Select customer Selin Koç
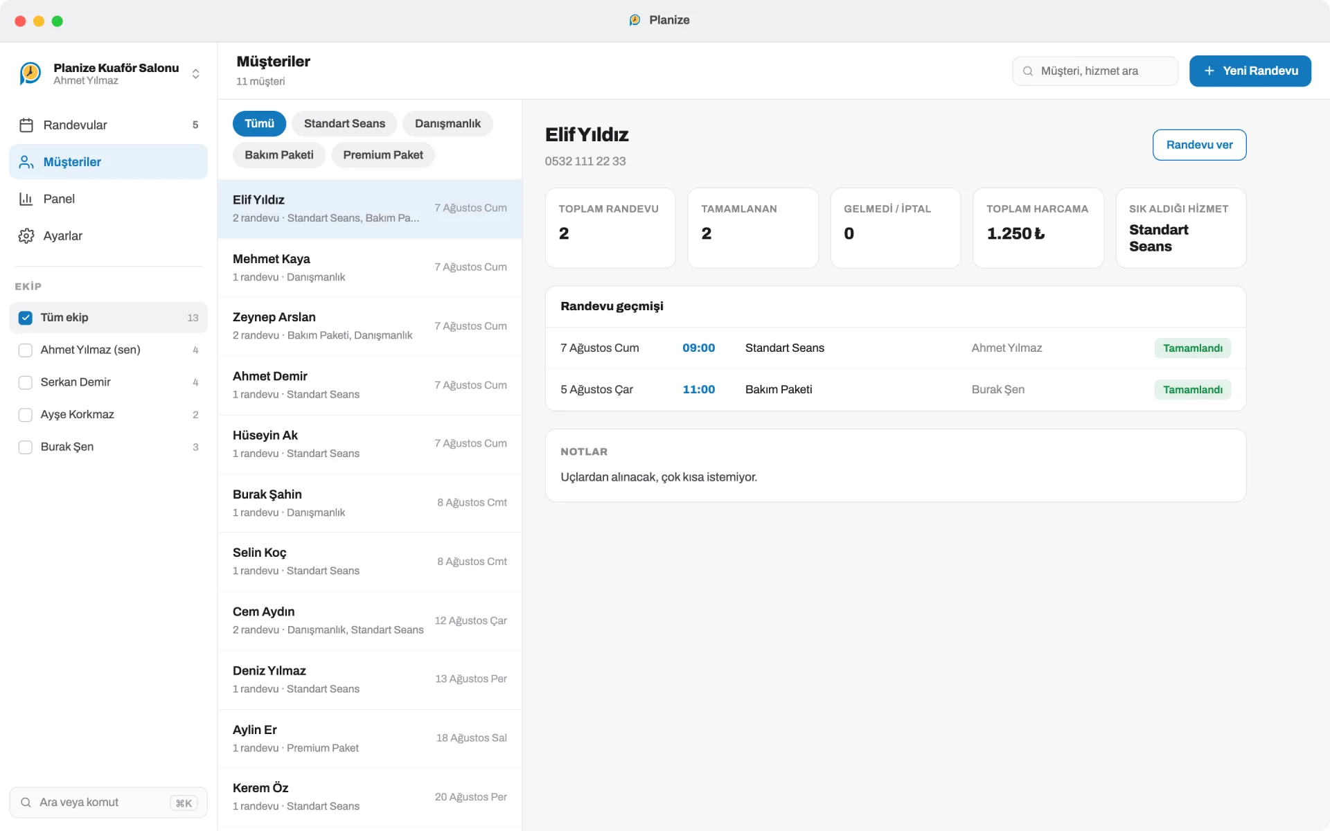 (370, 562)
